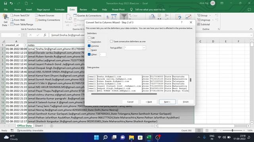Viewport: 254px width, 142px height.
Task: Open Queries & Connections pane
Action: pos(87,16)
